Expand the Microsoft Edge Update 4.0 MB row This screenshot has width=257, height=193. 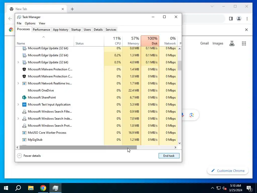[x=18, y=62]
